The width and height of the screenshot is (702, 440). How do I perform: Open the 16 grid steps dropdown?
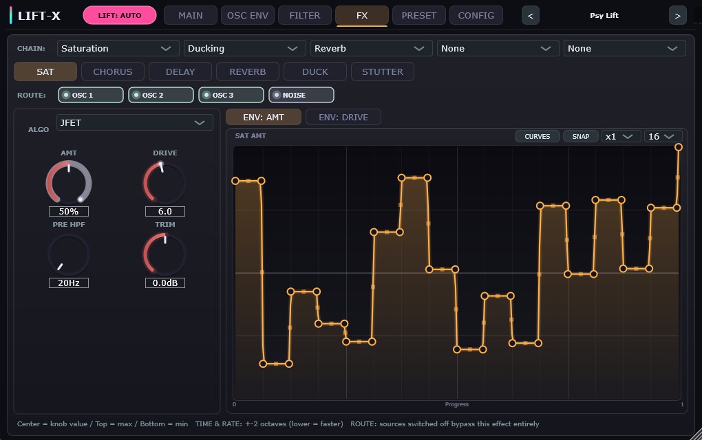(663, 136)
